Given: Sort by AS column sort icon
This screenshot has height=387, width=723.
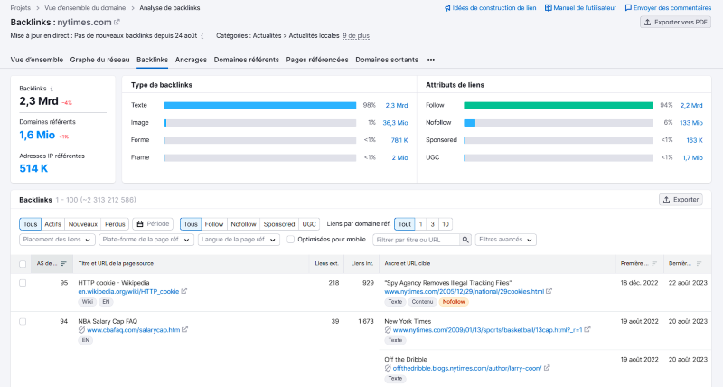Looking at the screenshot, I should [63, 264].
